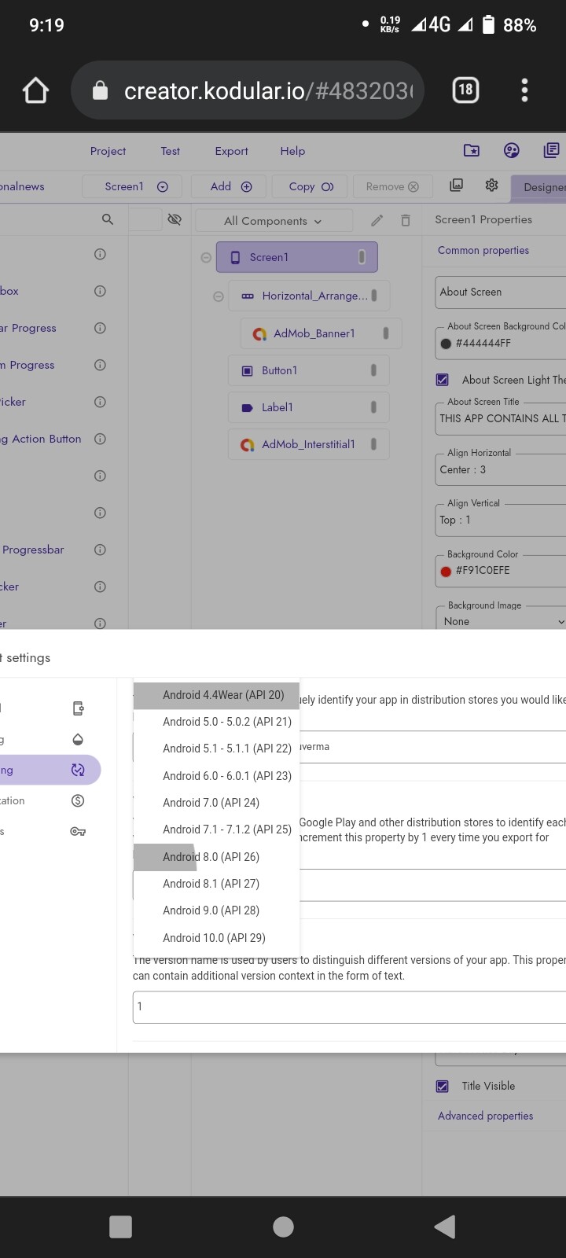566x1258 pixels.
Task: Open the browser tab switcher showing 18
Action: coord(465,90)
